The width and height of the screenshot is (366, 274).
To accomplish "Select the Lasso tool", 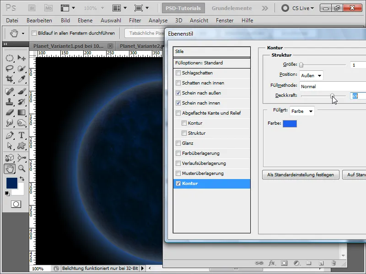I will click(x=9, y=68).
